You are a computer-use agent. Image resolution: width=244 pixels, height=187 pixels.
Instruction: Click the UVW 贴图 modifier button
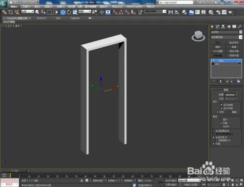218,51
